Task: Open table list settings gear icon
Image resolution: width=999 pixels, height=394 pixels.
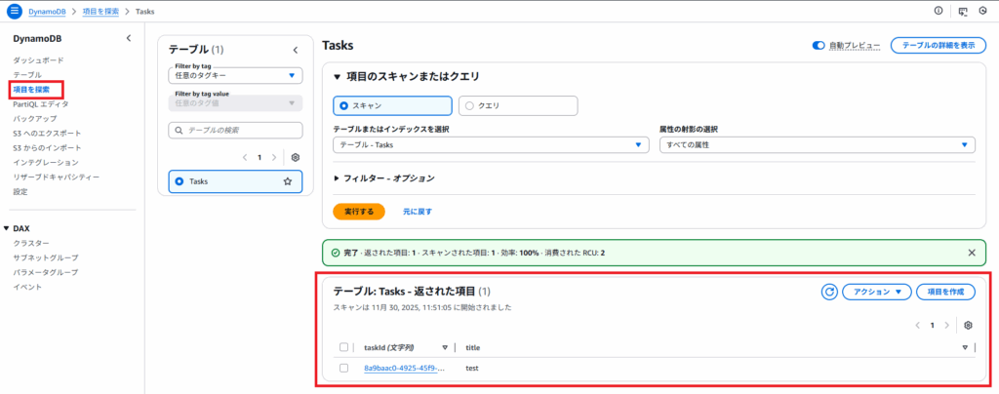Action: click(x=296, y=157)
